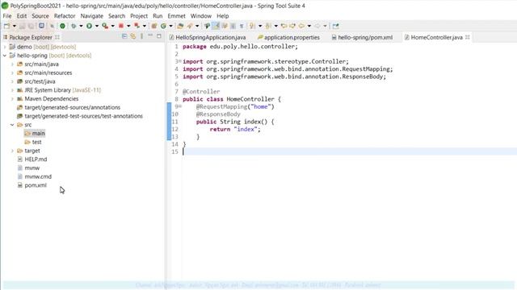Click the New Java Class icon
This screenshot has width=517, height=290.
coord(163,26)
